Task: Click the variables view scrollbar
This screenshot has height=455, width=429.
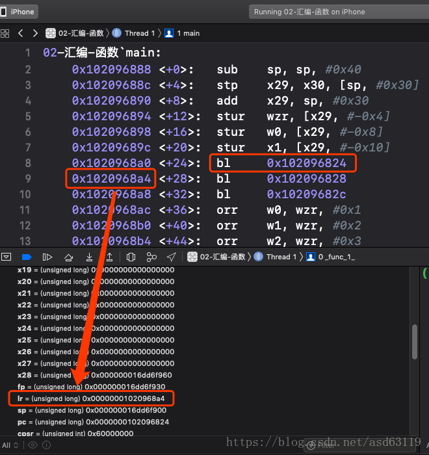Action: (415, 341)
